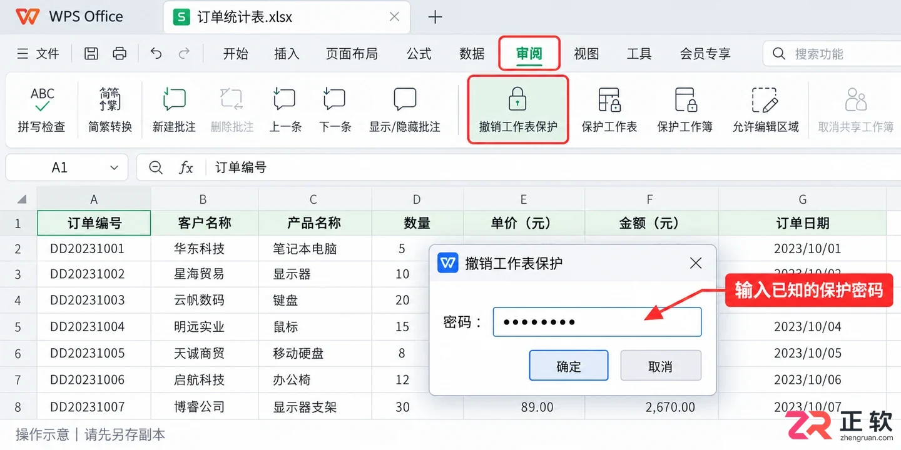Open the 会员专享 tab
Image resolution: width=901 pixels, height=450 pixels.
pos(705,54)
